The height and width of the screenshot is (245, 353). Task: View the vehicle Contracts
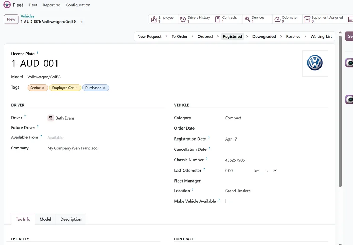point(227,19)
